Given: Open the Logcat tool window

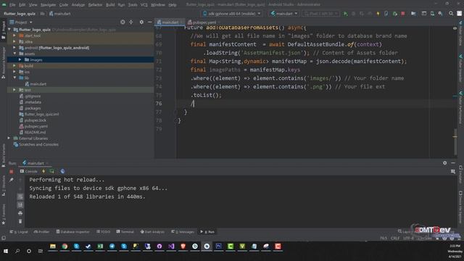Looking at the screenshot, I should click(x=19, y=232).
